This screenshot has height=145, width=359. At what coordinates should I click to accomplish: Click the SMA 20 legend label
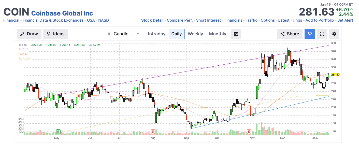point(23,49)
